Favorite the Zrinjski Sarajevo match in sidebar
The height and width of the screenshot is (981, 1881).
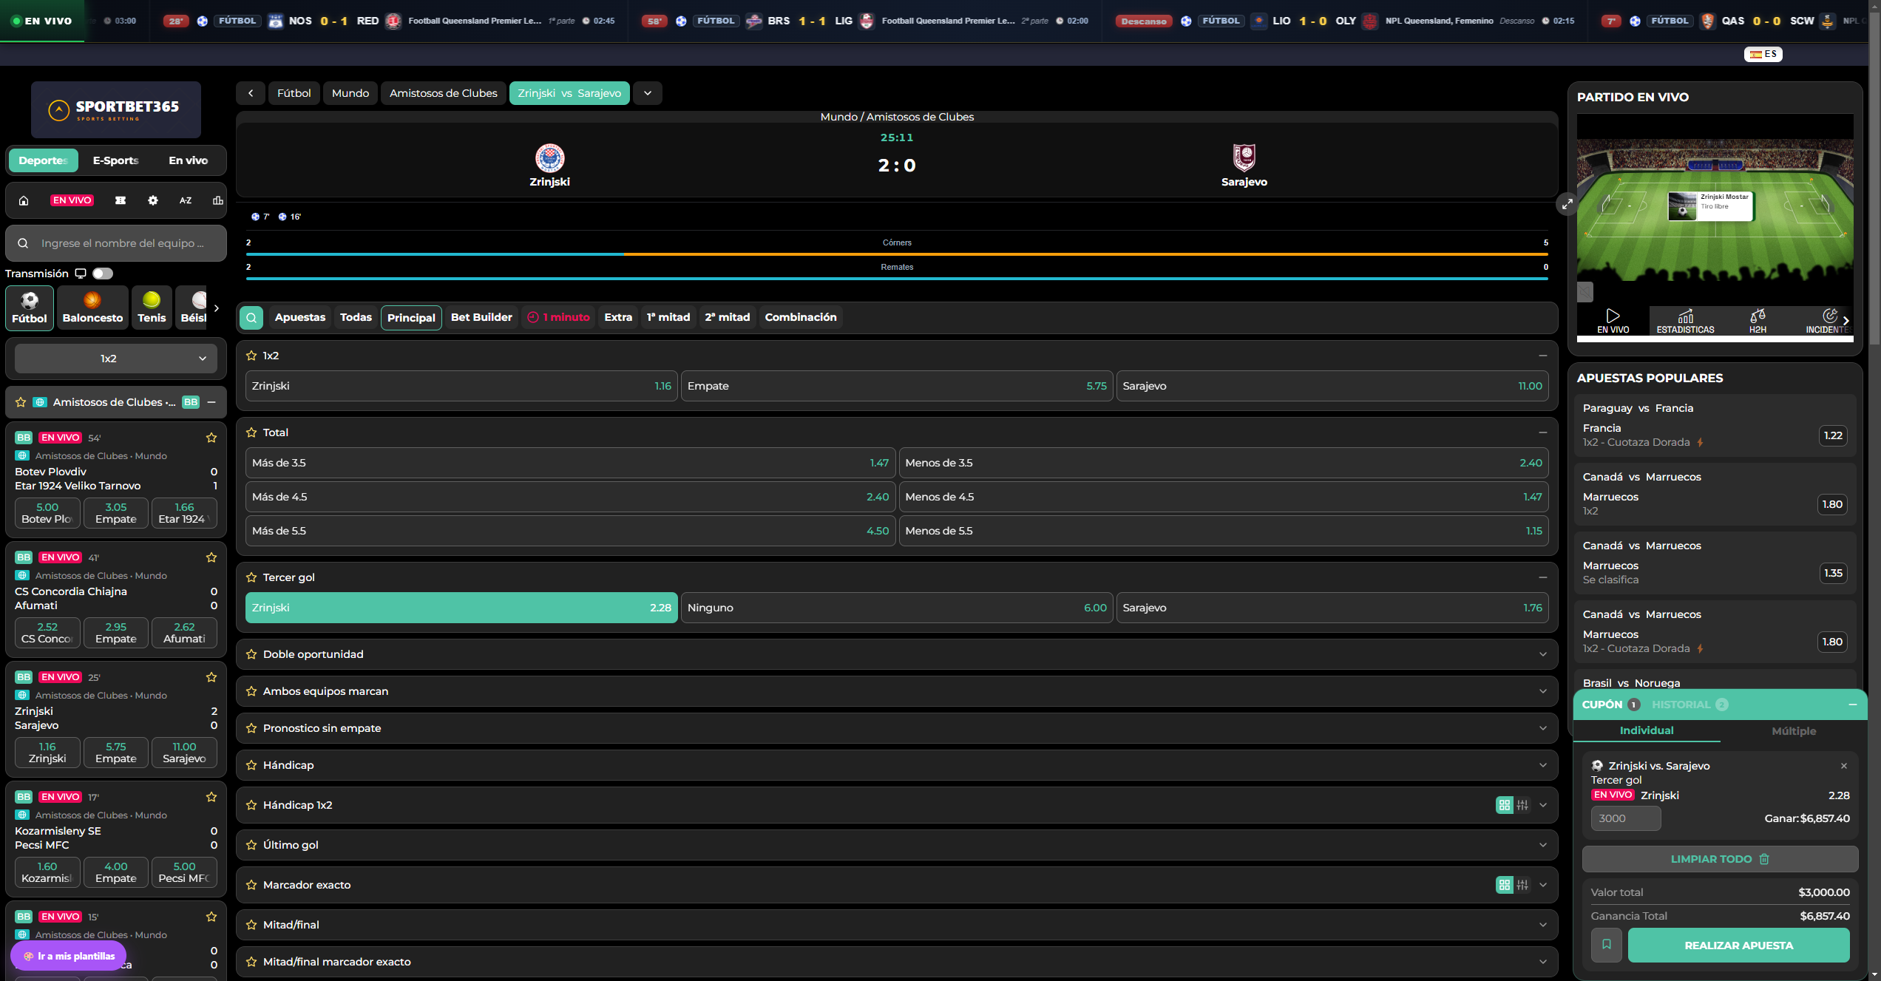(211, 677)
